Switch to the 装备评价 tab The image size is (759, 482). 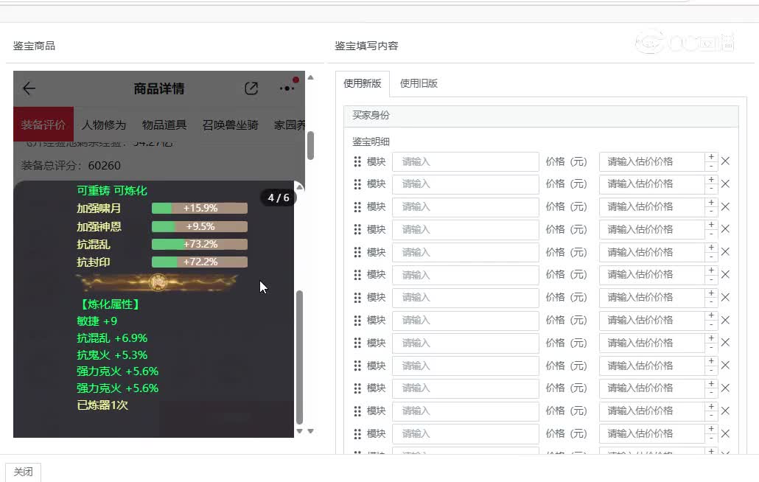click(43, 125)
